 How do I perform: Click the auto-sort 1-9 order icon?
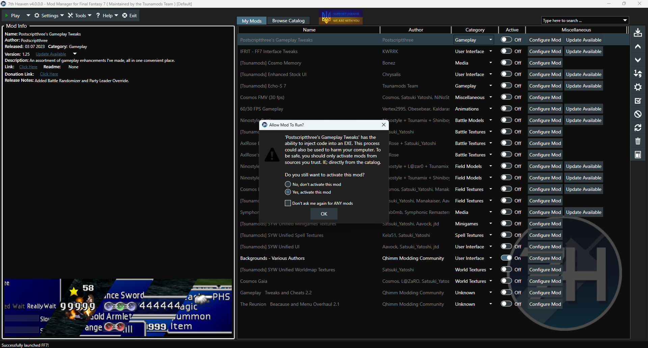point(638,74)
